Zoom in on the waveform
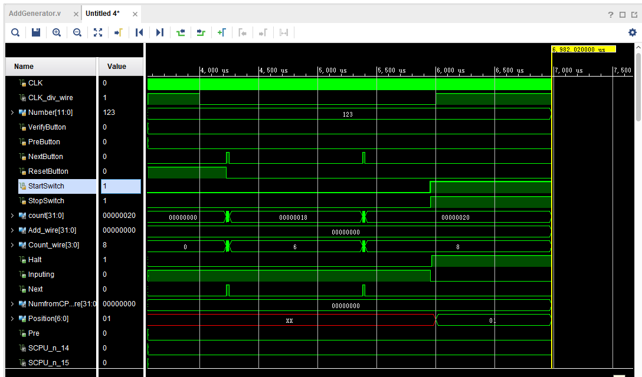 56,32
